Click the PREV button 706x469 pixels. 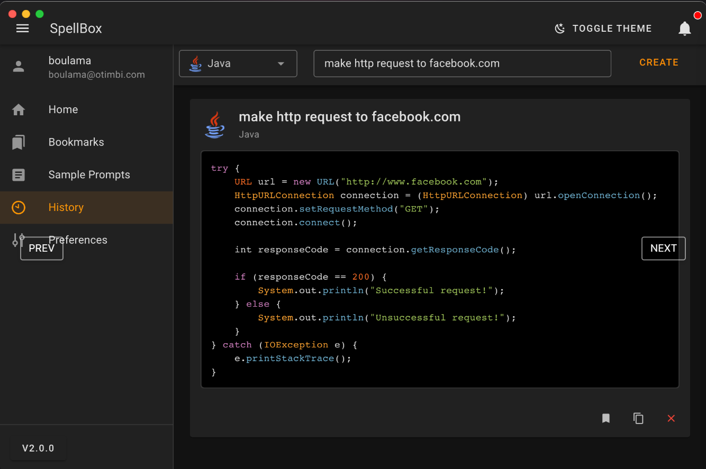pyautogui.click(x=41, y=249)
